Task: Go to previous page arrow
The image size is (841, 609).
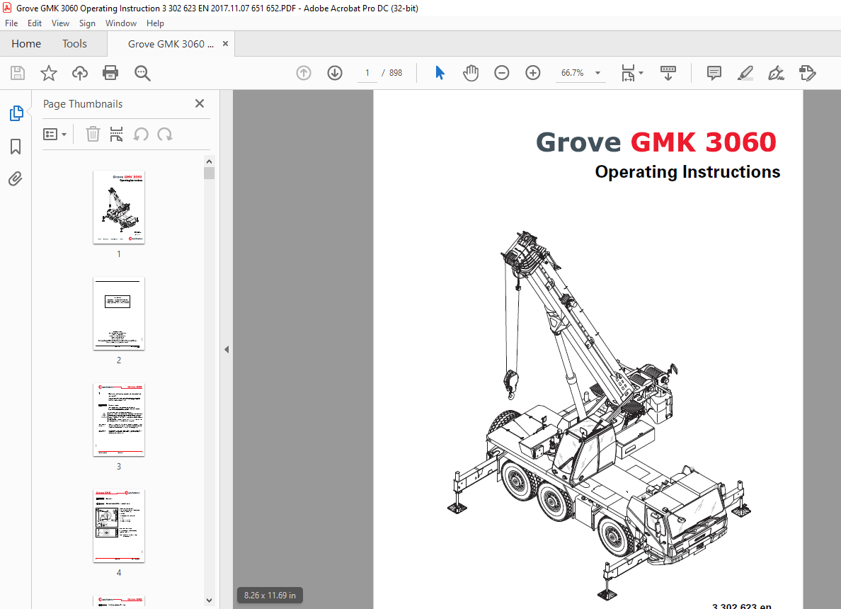Action: [x=304, y=73]
